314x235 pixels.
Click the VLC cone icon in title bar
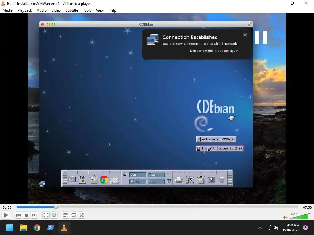click(x=3, y=3)
